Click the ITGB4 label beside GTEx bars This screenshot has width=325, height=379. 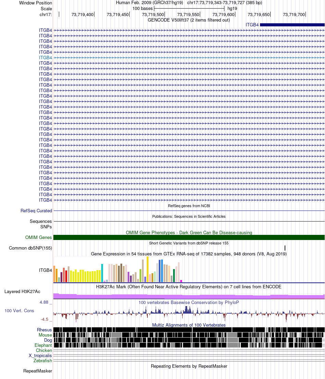pyautogui.click(x=45, y=270)
